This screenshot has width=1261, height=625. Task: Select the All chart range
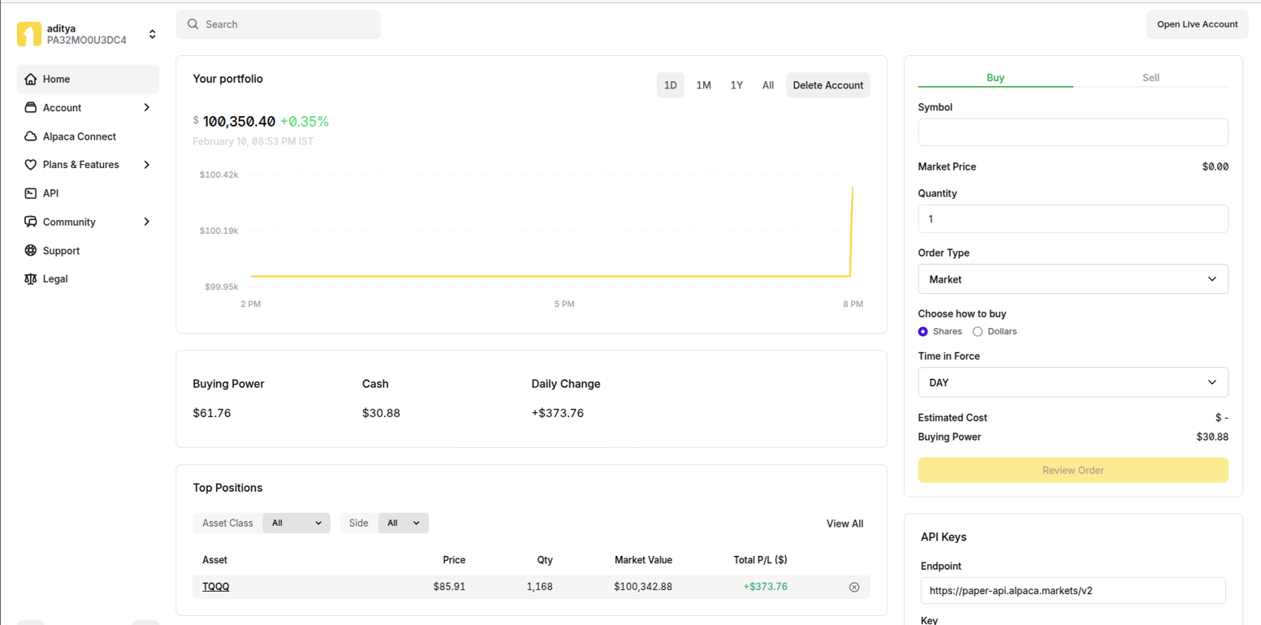point(768,85)
